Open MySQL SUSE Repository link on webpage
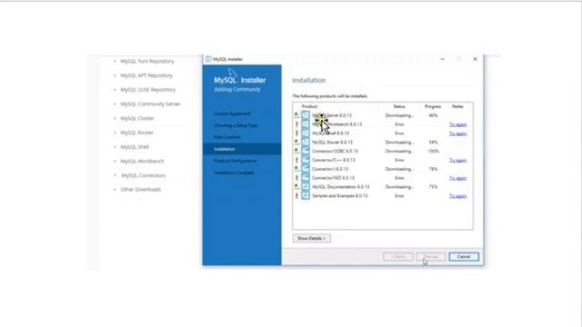The height and width of the screenshot is (327, 582). tap(147, 90)
